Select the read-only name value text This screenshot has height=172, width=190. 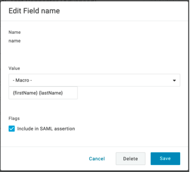coord(15,41)
